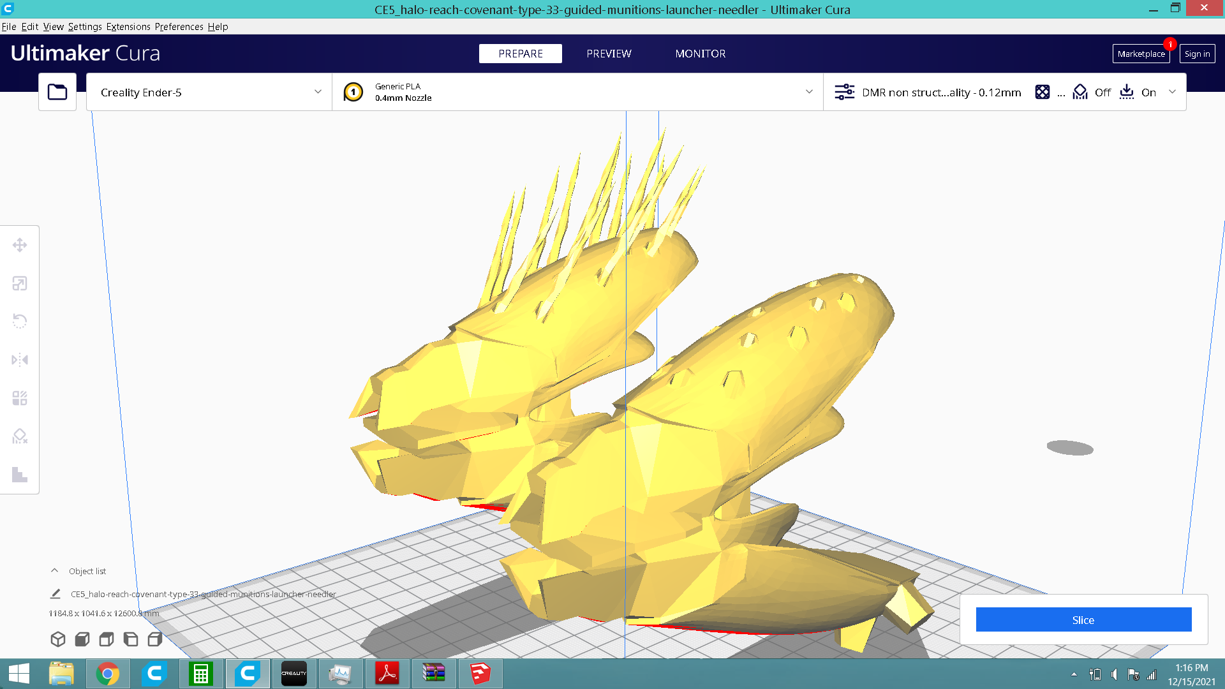
Task: Switch to 3D perspective view cube
Action: [x=58, y=639]
